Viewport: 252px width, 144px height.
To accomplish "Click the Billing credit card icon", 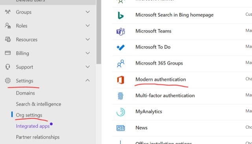I will [8, 53].
